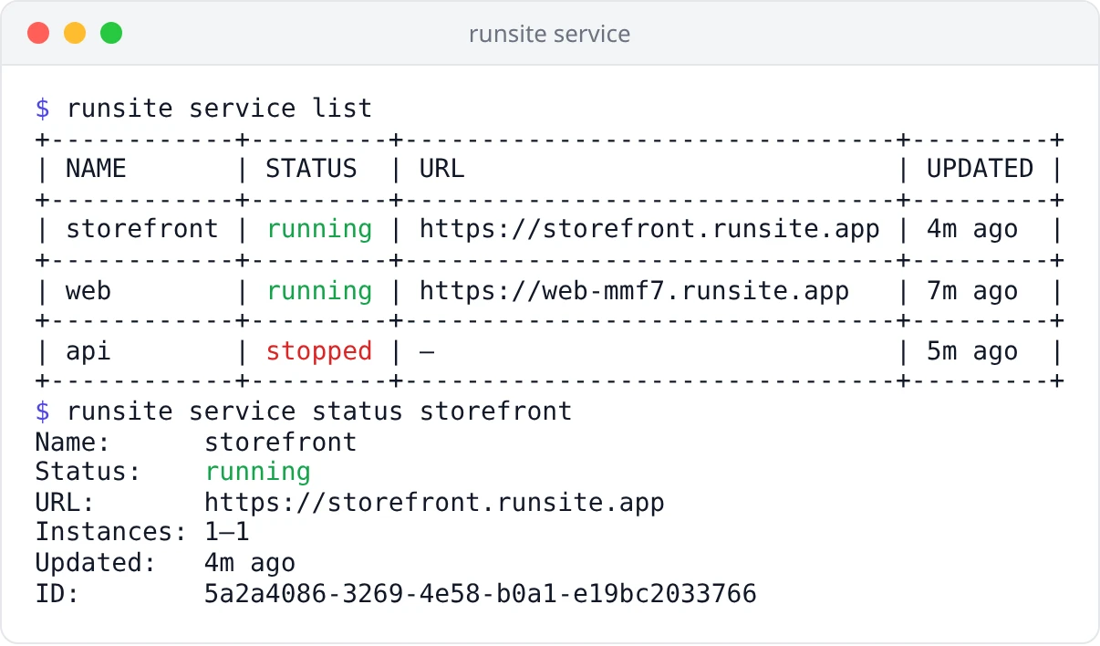Click the running status in storefront table row
Screen dimensions: 1100x646
pyautogui.click(x=319, y=229)
